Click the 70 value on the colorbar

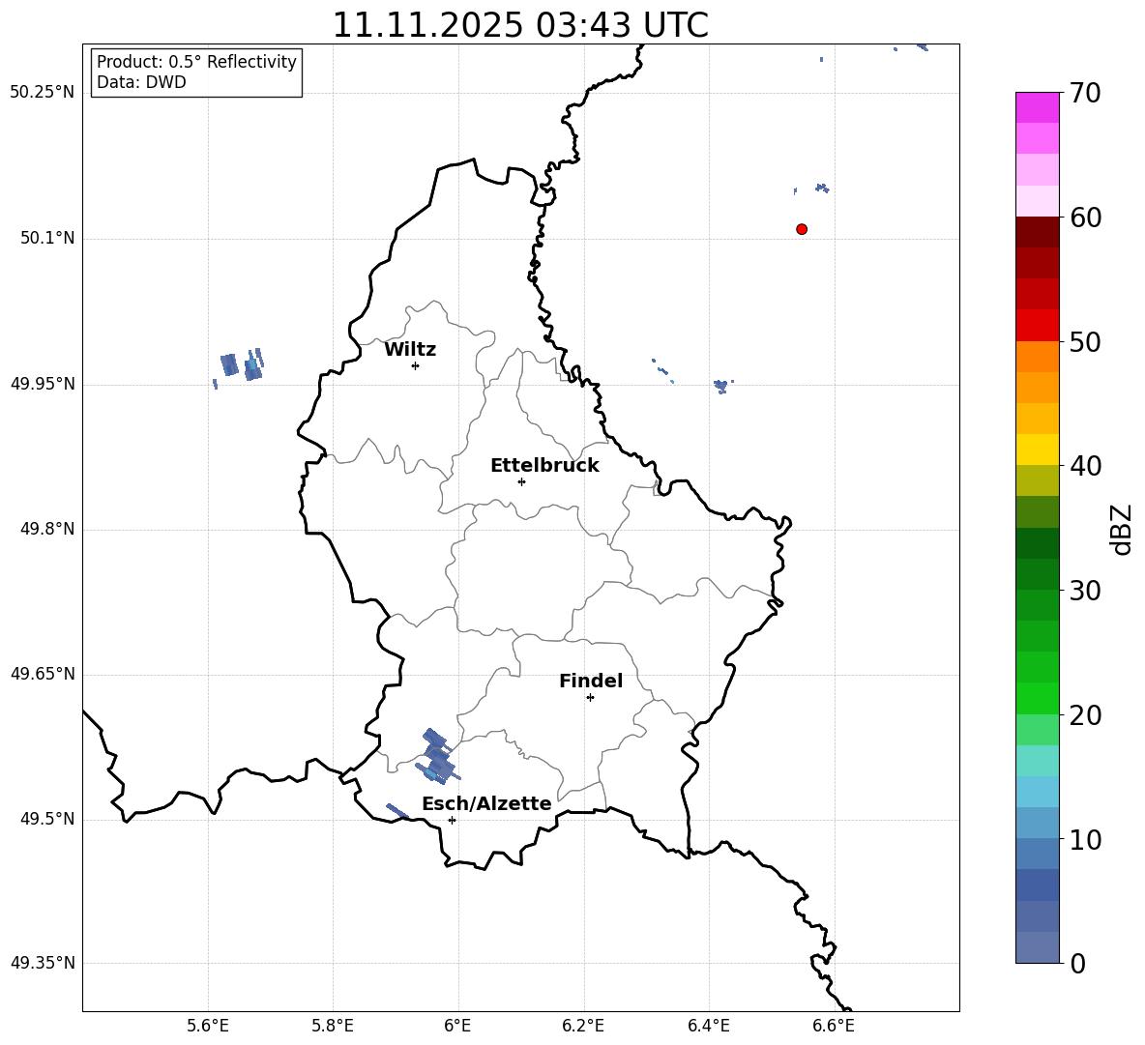[x=1085, y=94]
